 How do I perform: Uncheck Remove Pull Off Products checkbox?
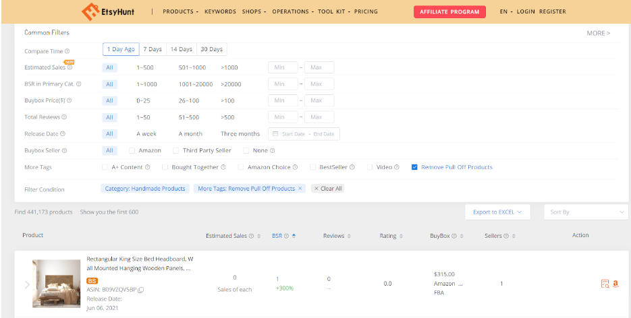(414, 167)
